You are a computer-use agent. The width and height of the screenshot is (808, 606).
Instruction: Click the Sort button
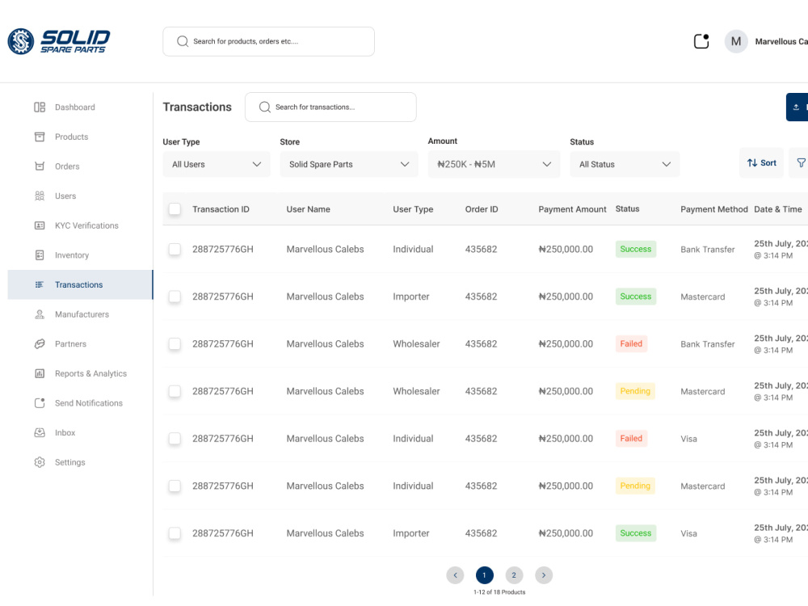coord(762,163)
